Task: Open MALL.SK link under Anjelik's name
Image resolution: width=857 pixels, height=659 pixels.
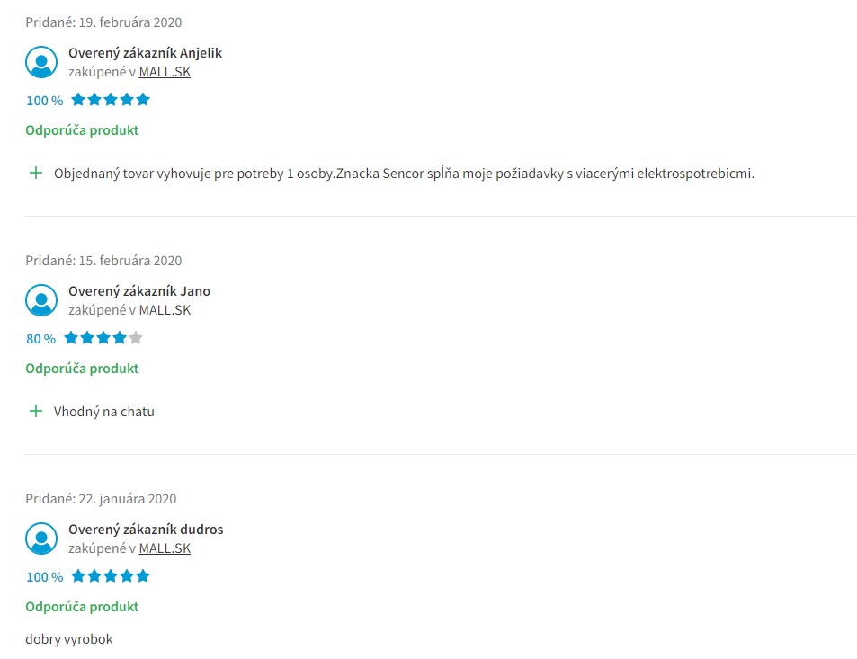Action: tap(165, 72)
